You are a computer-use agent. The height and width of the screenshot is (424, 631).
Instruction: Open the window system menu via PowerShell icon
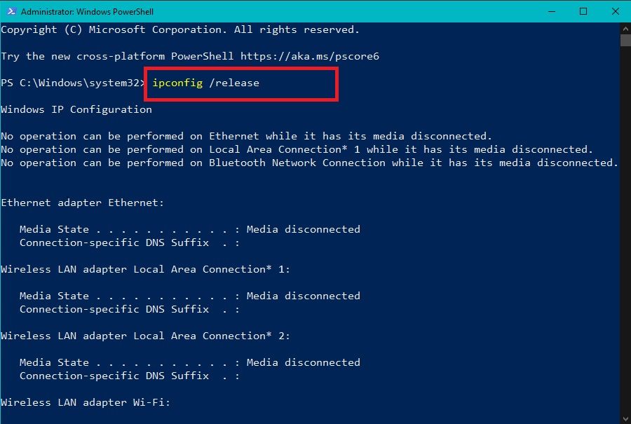pyautogui.click(x=11, y=11)
